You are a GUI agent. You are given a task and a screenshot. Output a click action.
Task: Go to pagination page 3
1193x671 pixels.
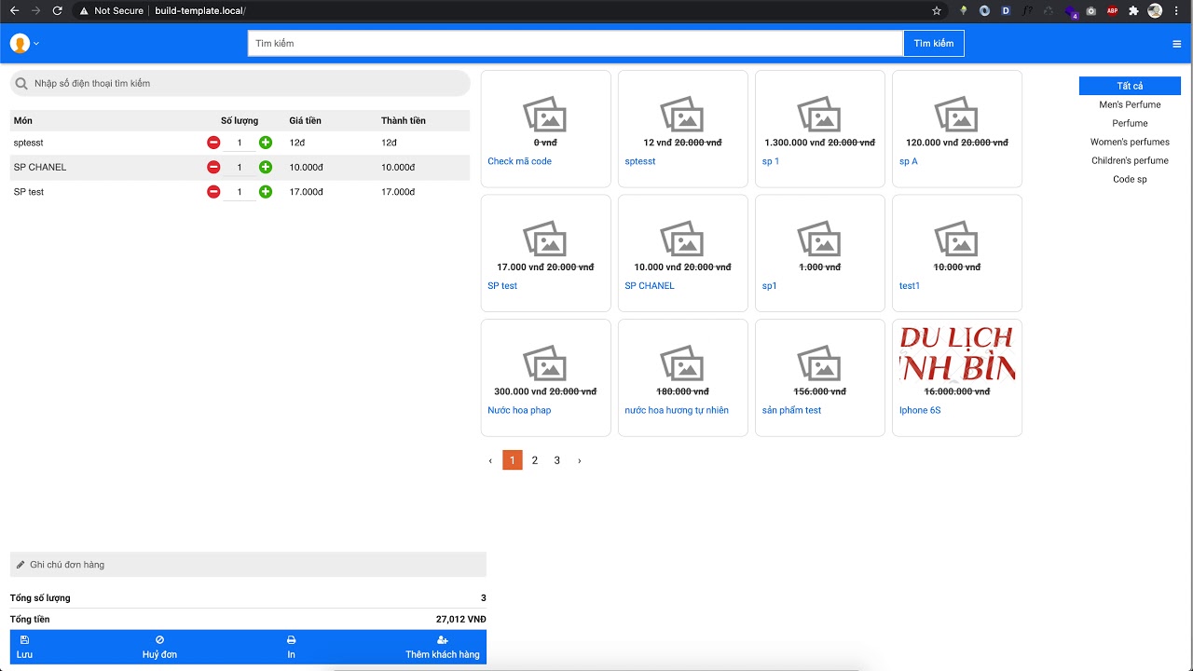point(557,460)
